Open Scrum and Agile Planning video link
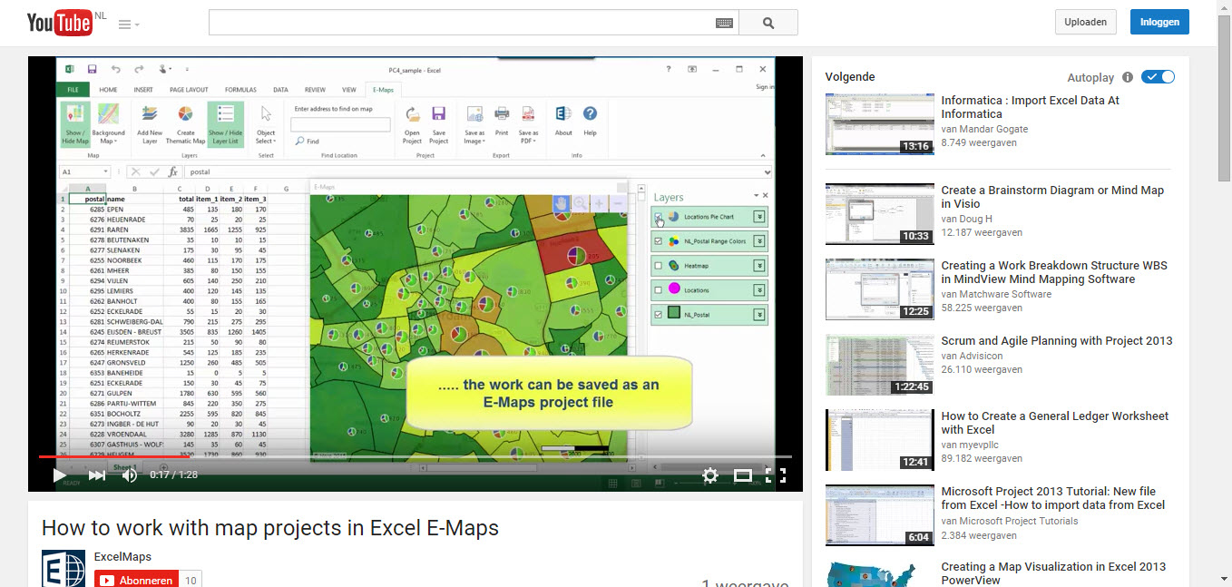 click(1057, 341)
